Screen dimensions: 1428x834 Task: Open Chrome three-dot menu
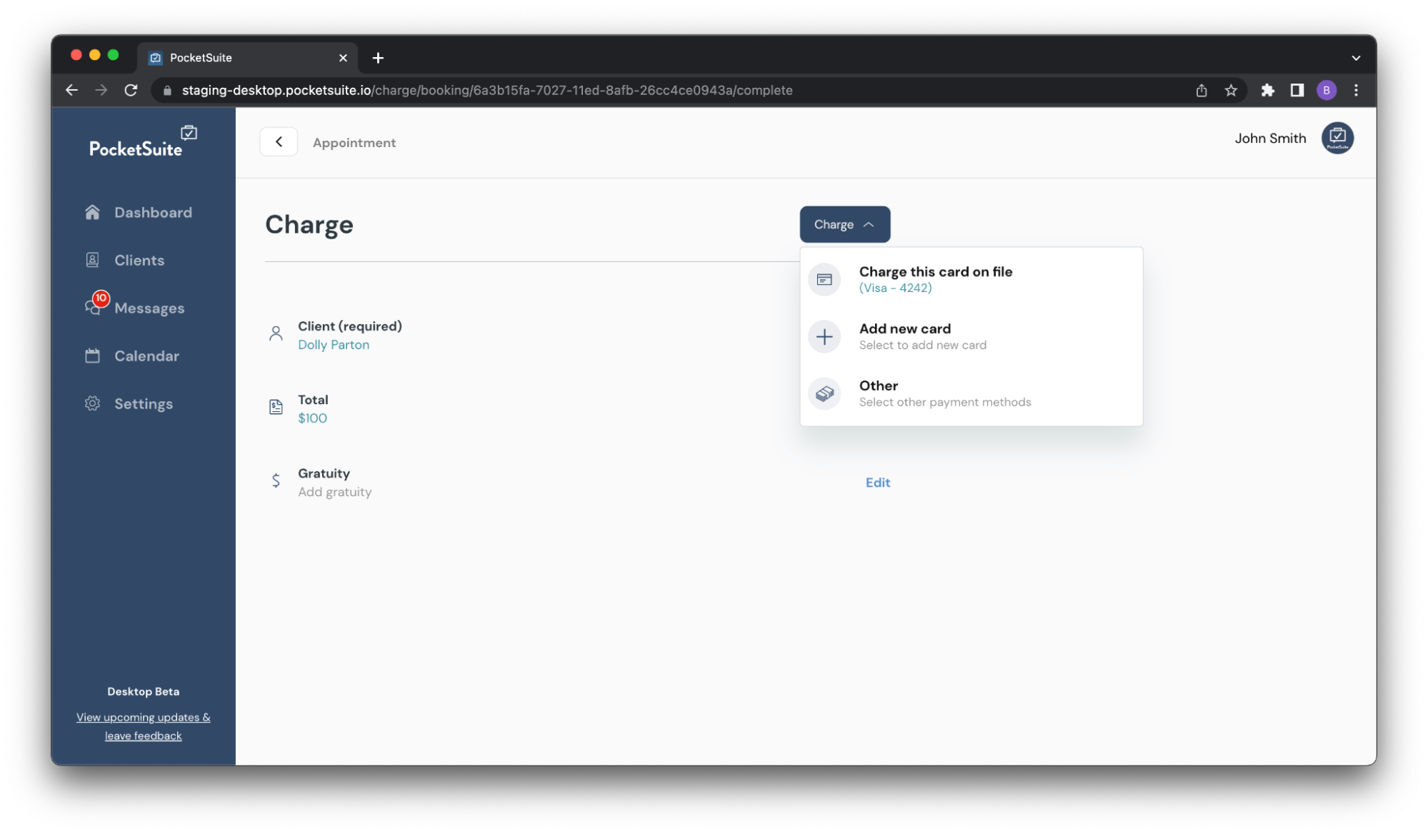click(x=1356, y=90)
